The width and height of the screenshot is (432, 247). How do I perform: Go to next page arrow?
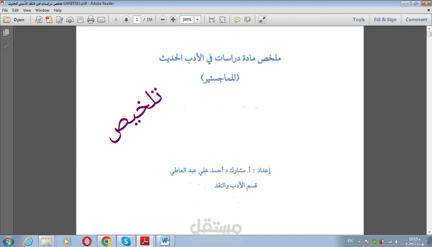tap(126, 20)
